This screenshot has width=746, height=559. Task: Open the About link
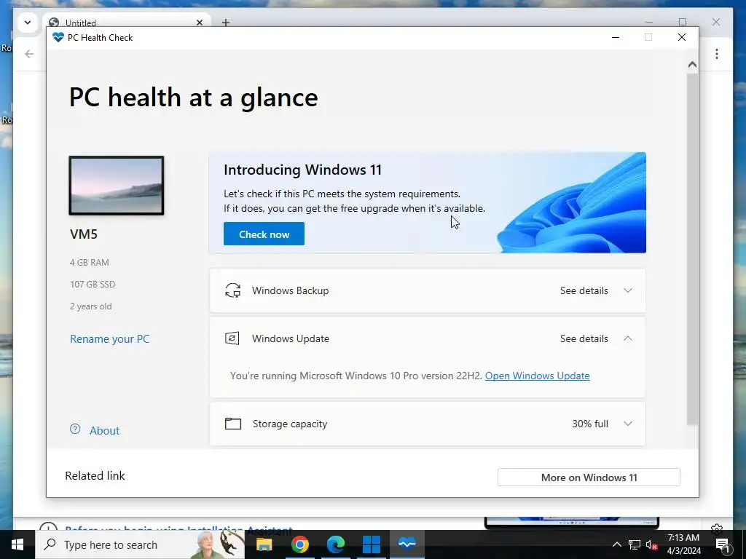click(x=104, y=431)
